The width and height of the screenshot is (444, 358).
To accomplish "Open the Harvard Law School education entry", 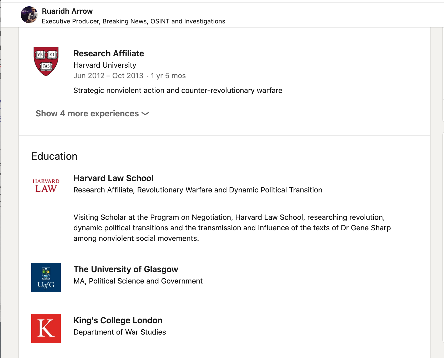I will pos(113,178).
